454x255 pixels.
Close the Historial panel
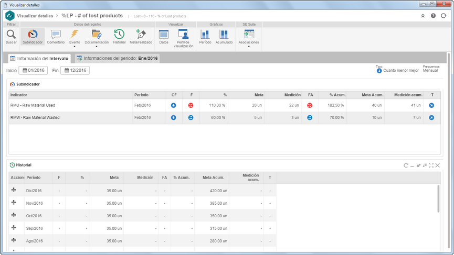pyautogui.click(x=438, y=165)
